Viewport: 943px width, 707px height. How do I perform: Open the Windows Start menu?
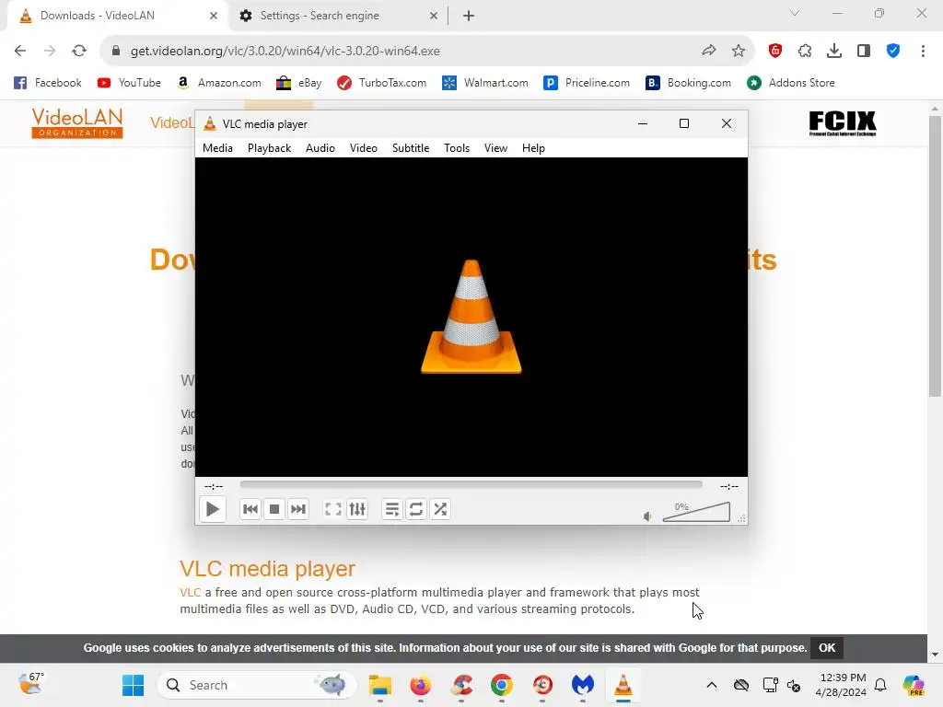133,685
